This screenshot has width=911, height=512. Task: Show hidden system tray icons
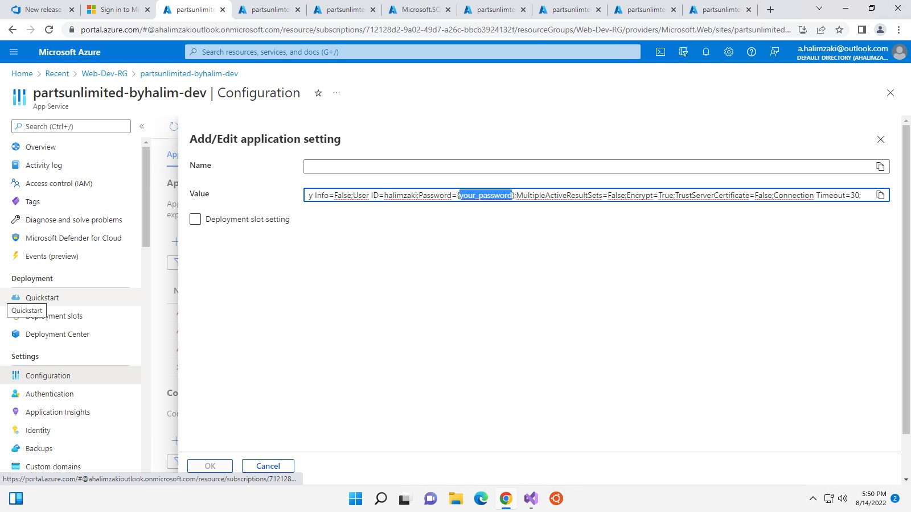click(812, 499)
